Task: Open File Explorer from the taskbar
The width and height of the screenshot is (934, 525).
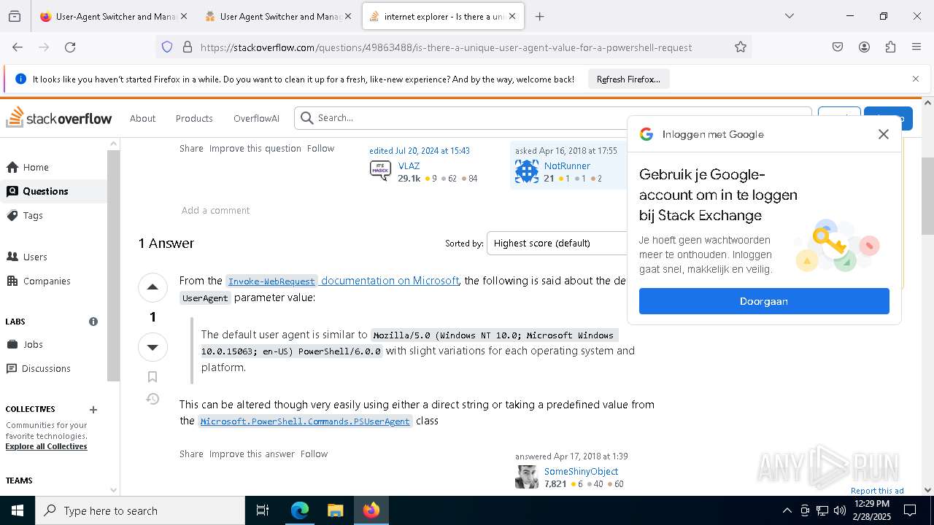Action: coord(335,510)
